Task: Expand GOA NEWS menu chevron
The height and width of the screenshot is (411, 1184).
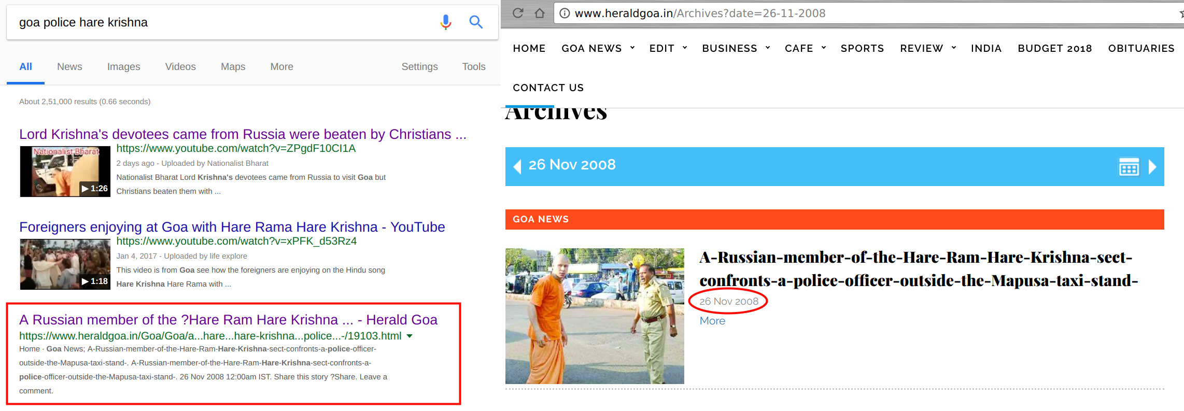Action: pyautogui.click(x=632, y=48)
